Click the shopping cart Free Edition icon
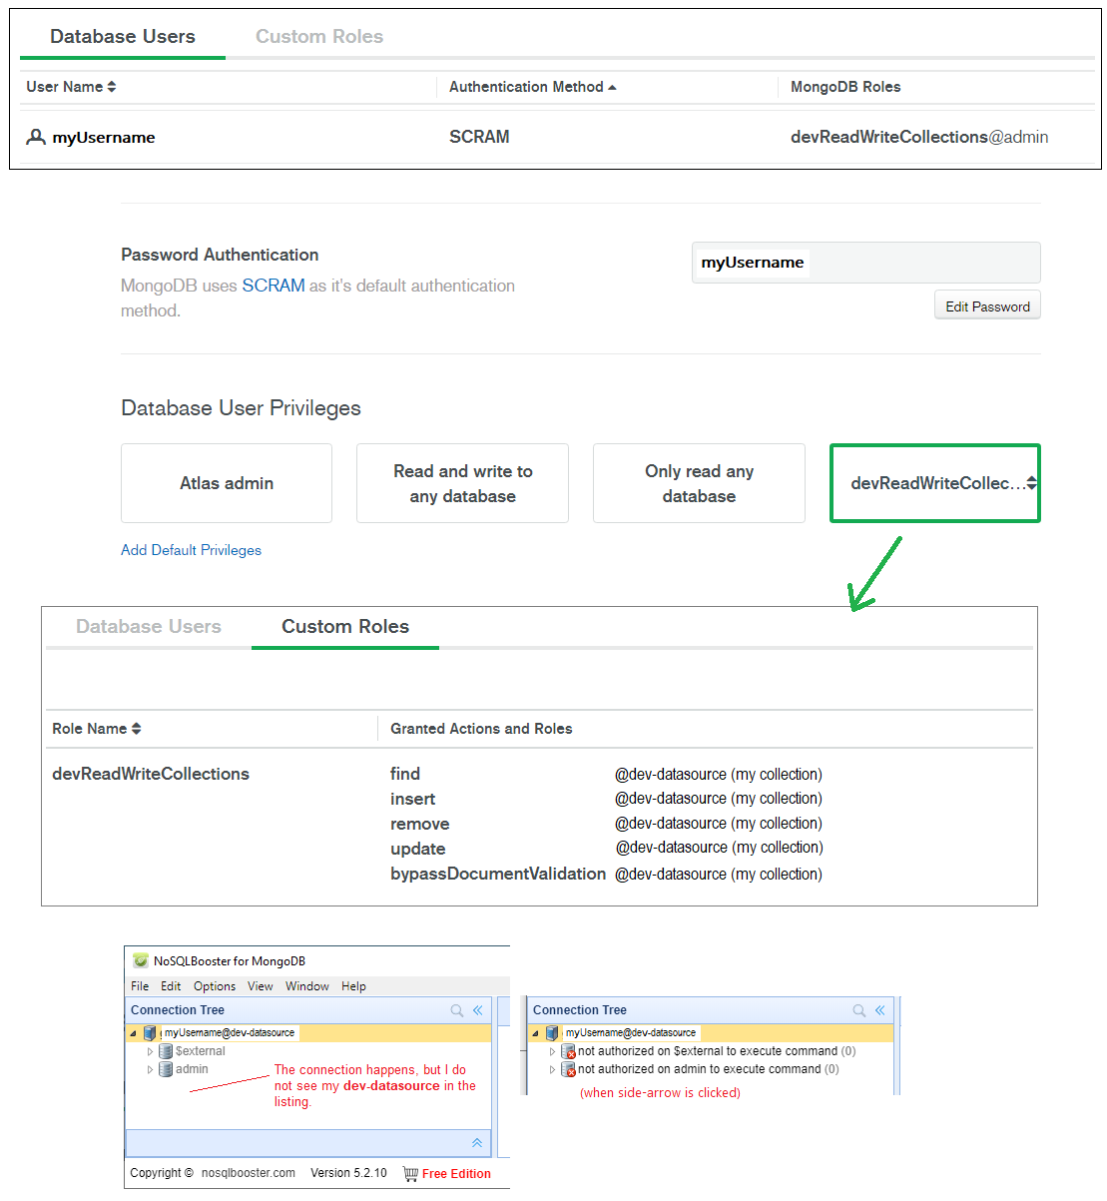This screenshot has height=1201, width=1107. click(x=410, y=1174)
